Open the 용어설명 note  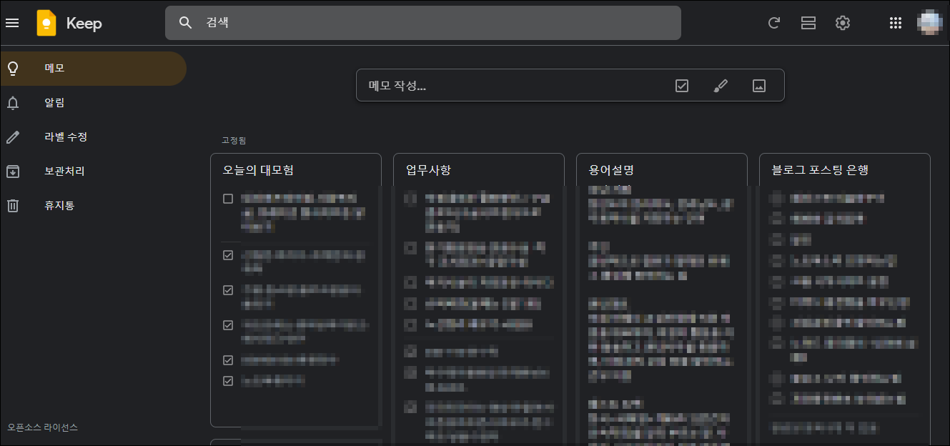coord(662,299)
